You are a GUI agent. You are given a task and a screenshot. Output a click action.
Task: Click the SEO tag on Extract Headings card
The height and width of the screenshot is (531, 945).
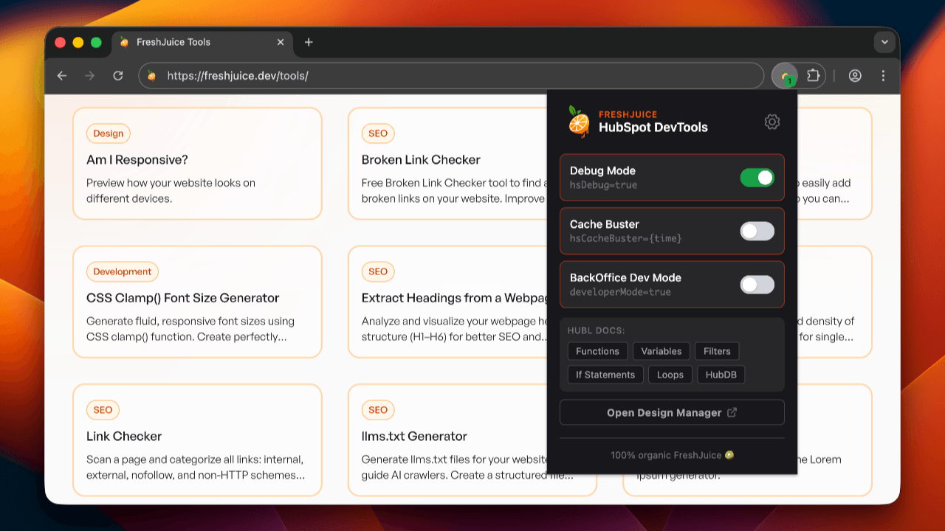[x=378, y=271]
